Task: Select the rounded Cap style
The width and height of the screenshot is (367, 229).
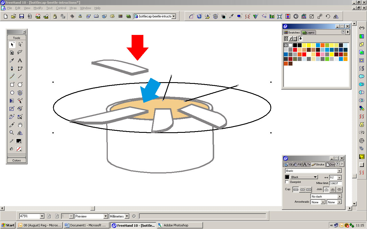Action: click(x=302, y=189)
